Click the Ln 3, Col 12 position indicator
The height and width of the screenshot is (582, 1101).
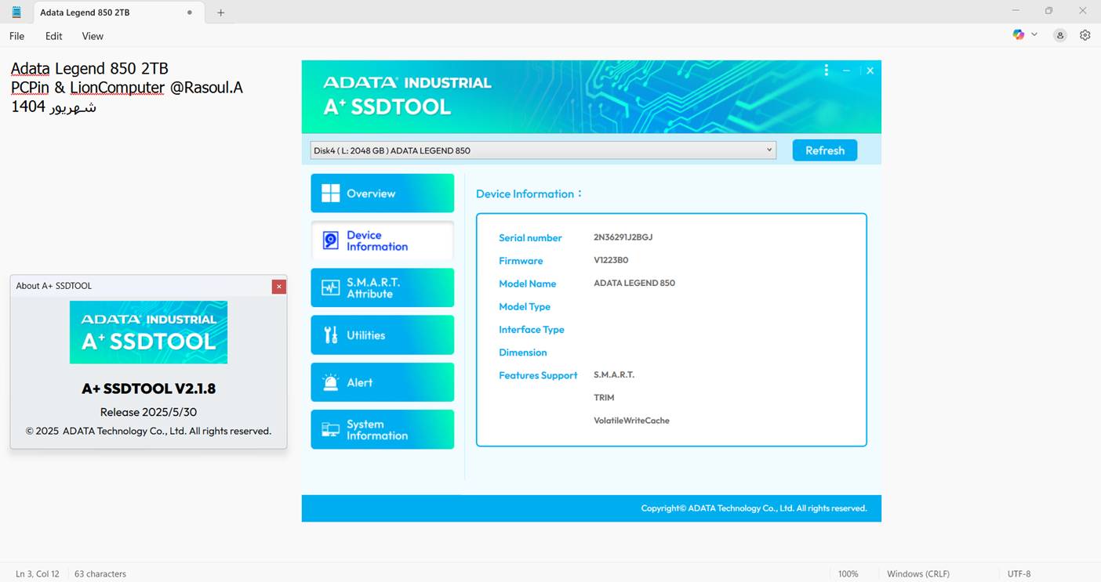[x=38, y=574]
